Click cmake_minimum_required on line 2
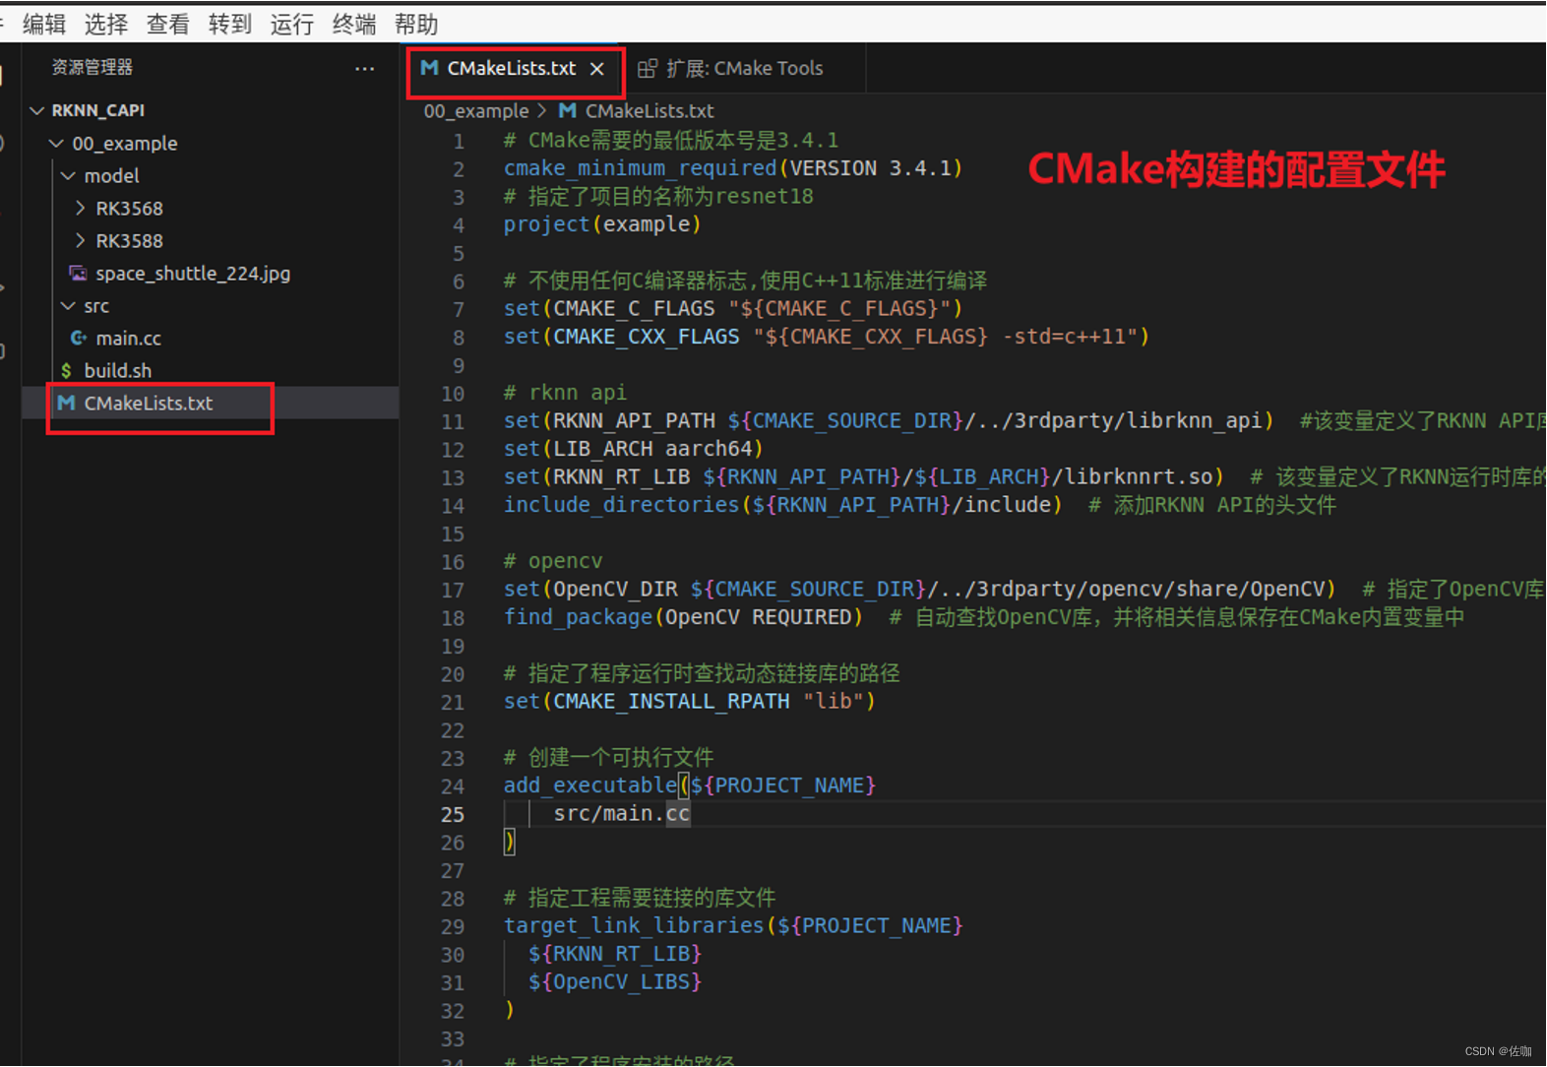This screenshot has height=1067, width=1547. pos(641,168)
